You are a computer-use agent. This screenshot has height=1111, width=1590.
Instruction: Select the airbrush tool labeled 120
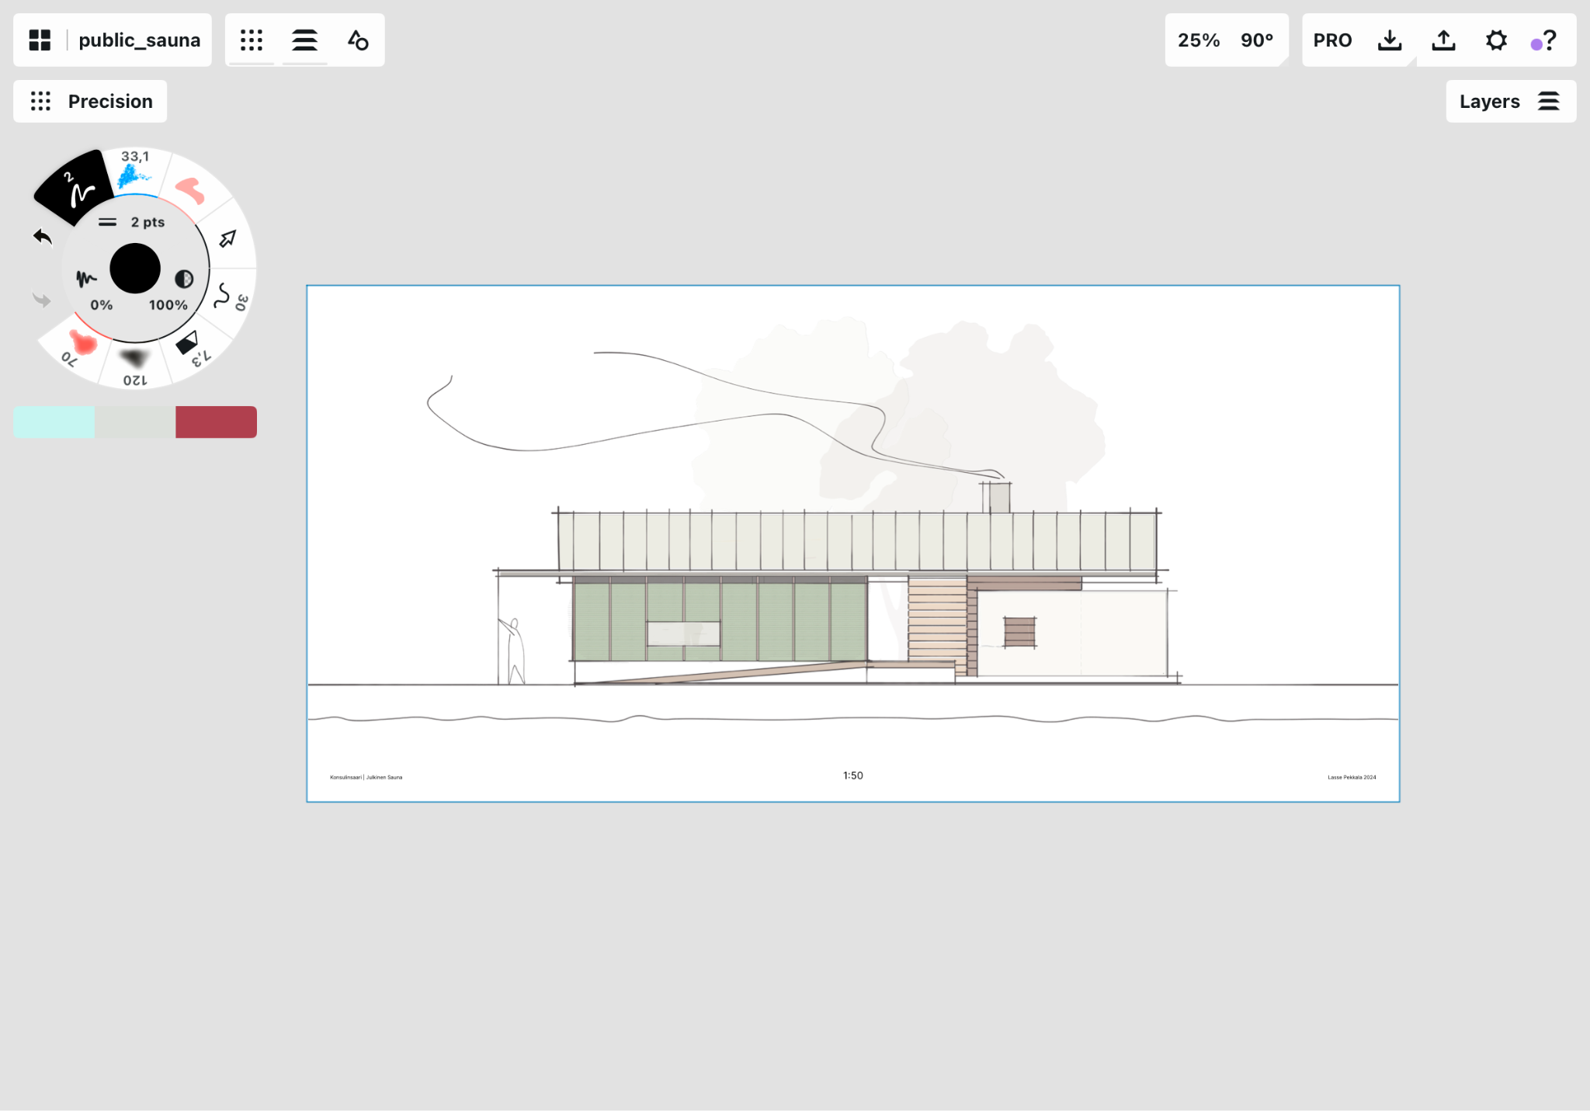click(134, 365)
